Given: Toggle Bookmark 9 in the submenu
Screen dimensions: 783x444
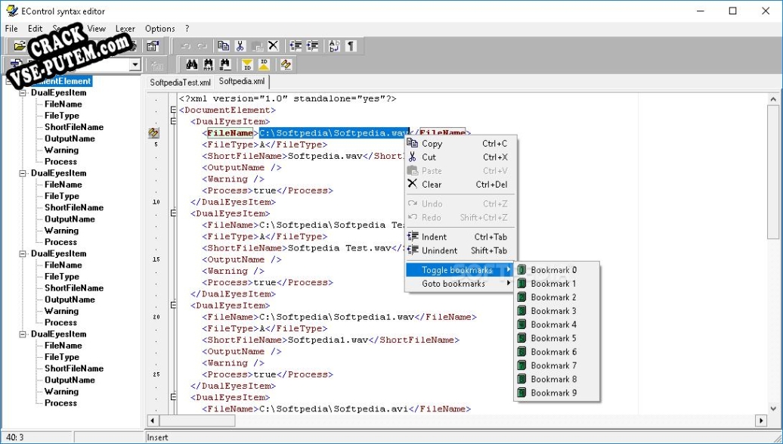Looking at the screenshot, I should 556,393.
